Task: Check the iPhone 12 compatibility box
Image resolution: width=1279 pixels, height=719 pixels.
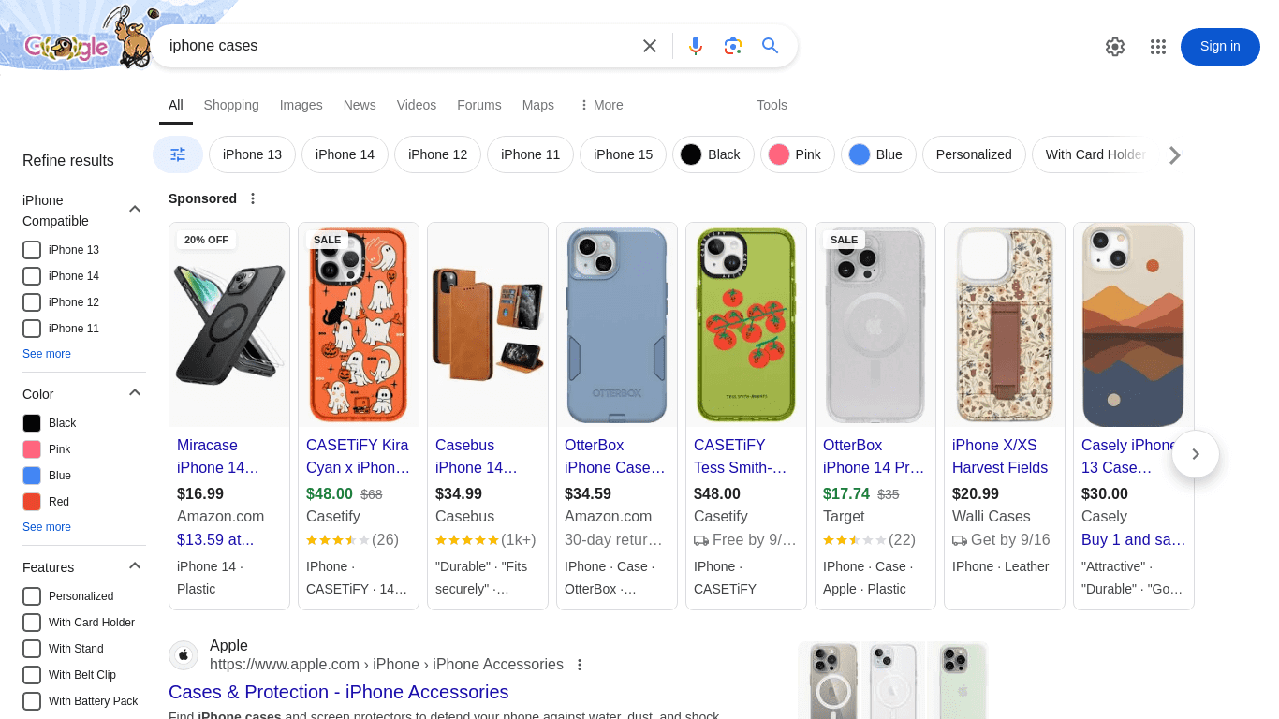Action: click(x=32, y=302)
